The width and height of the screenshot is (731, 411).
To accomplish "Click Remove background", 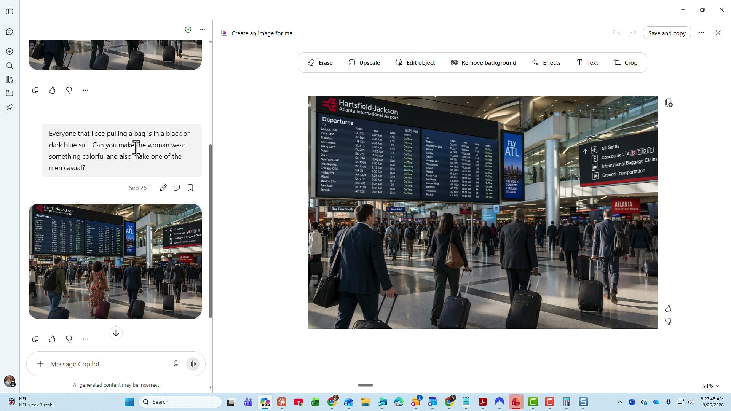I will pos(483,62).
